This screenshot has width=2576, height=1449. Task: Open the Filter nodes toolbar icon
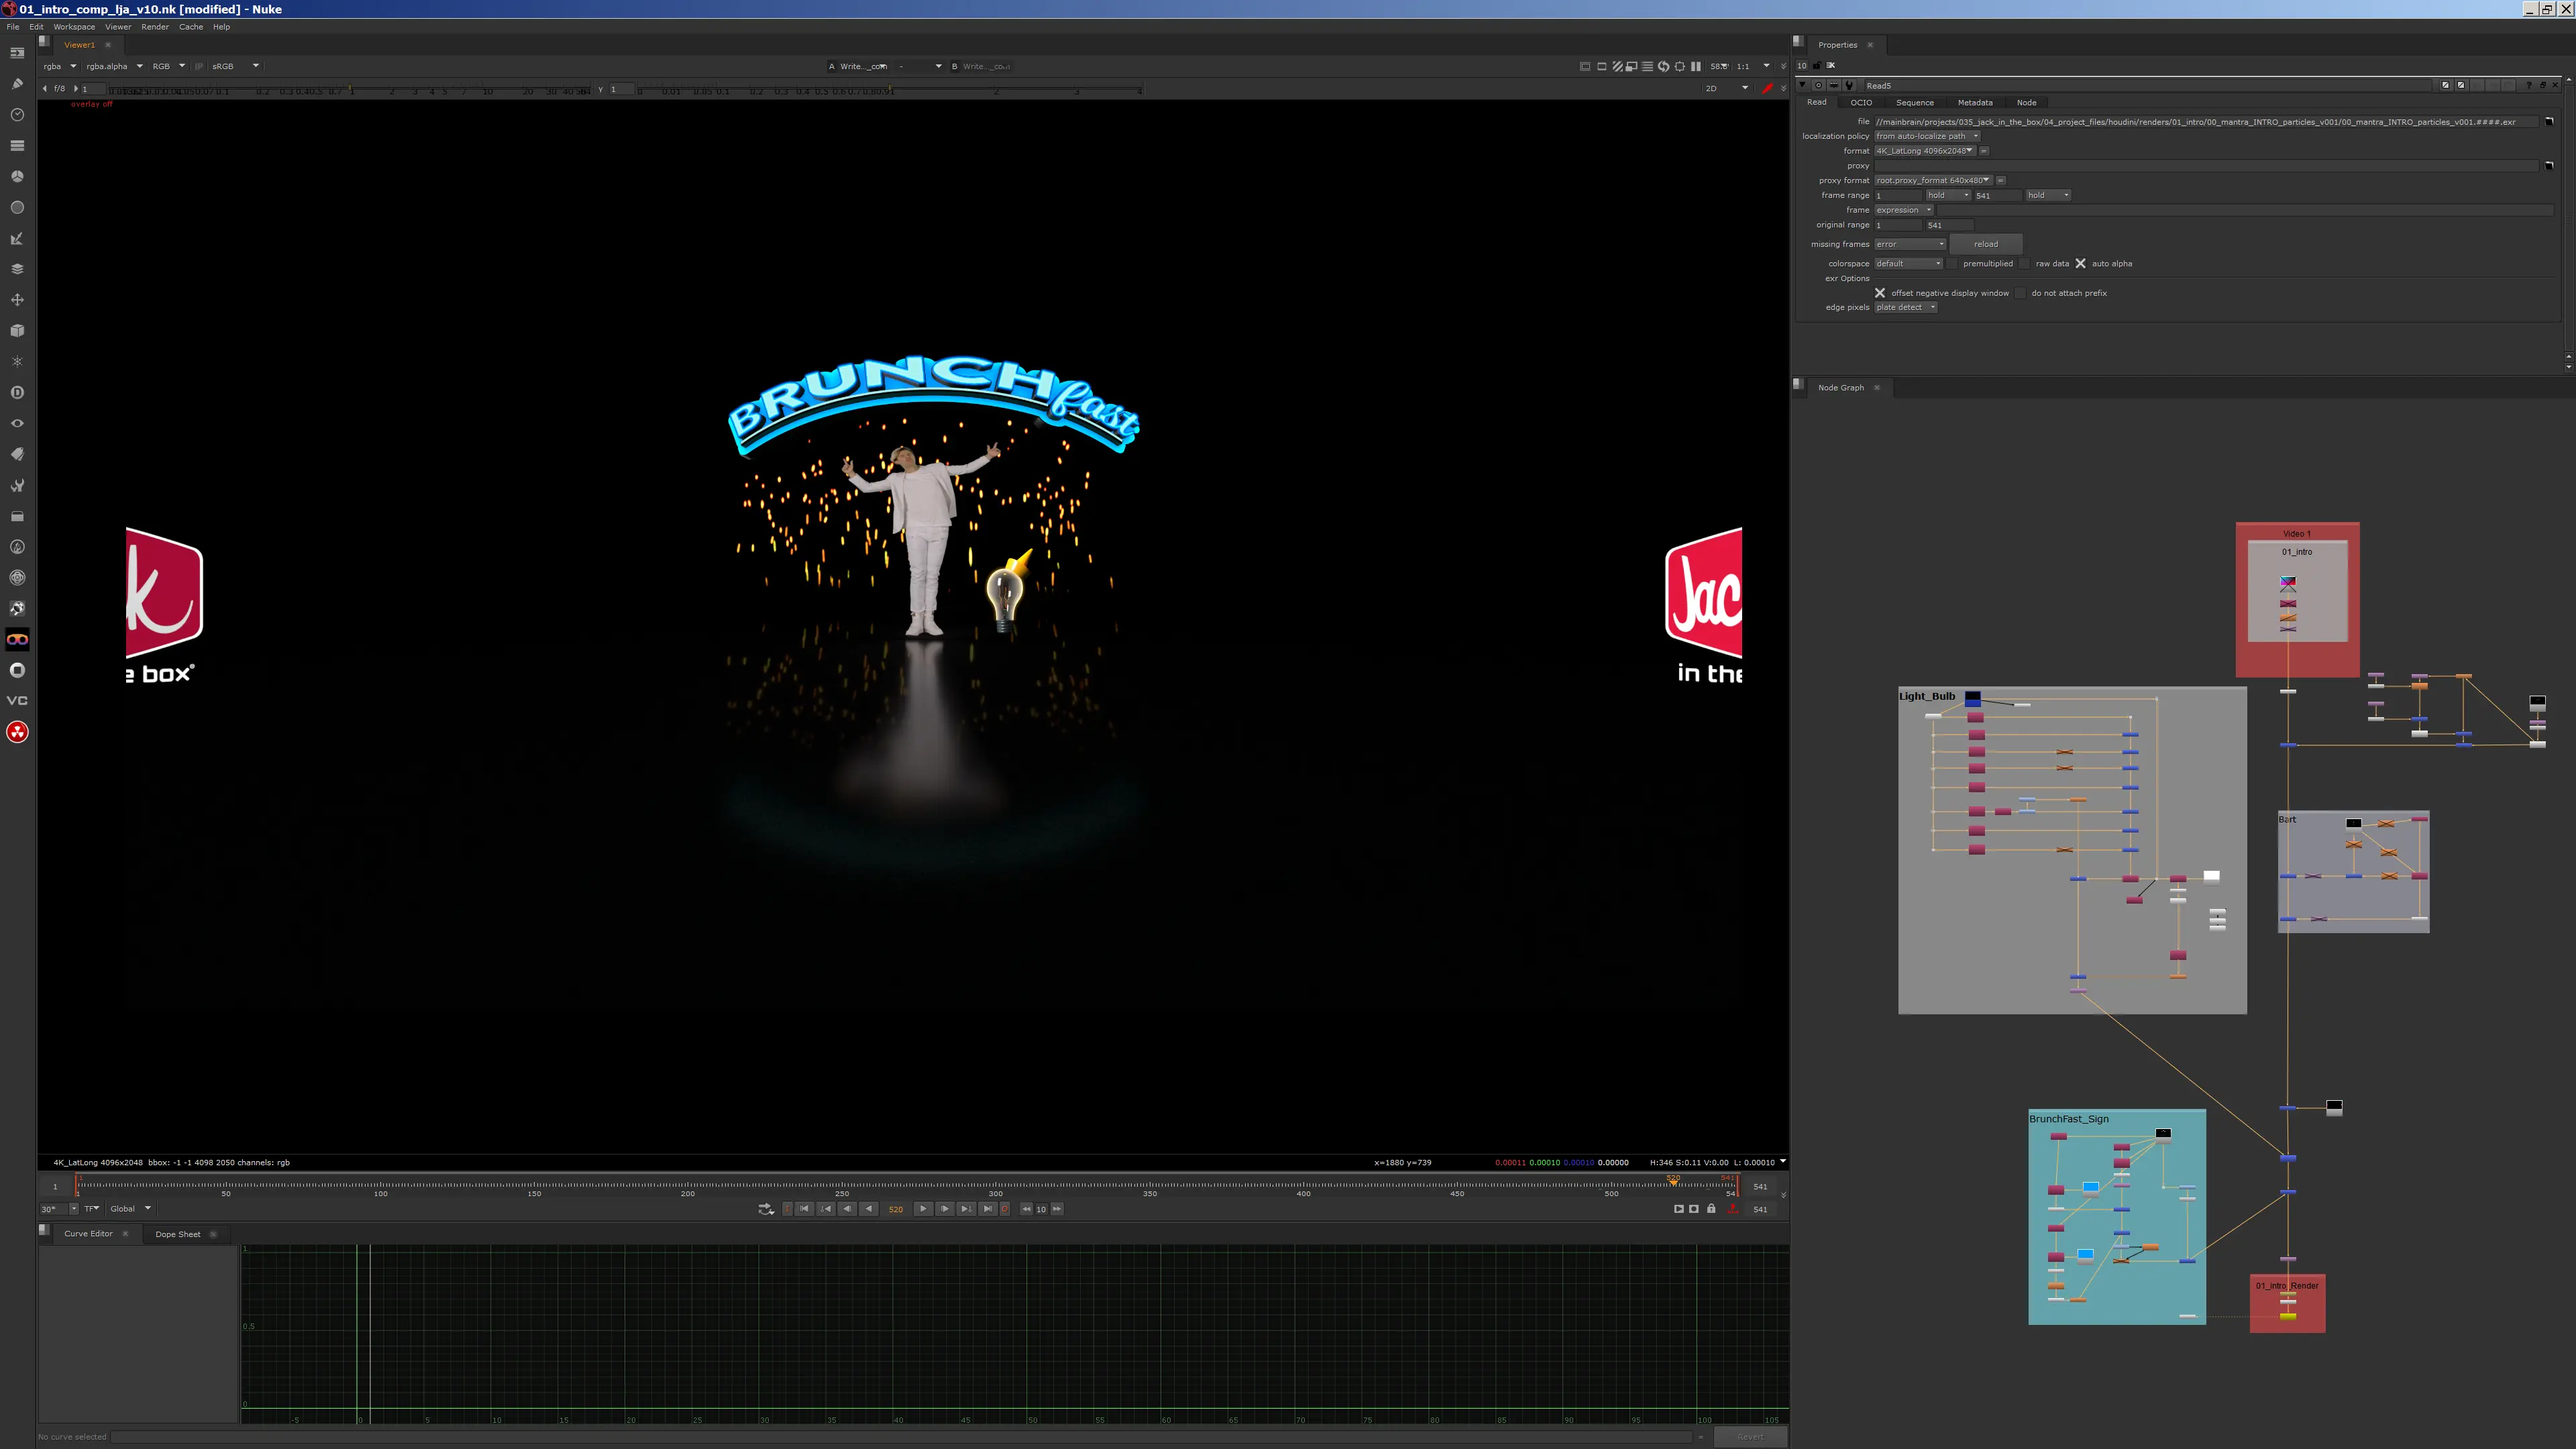tap(17, 207)
